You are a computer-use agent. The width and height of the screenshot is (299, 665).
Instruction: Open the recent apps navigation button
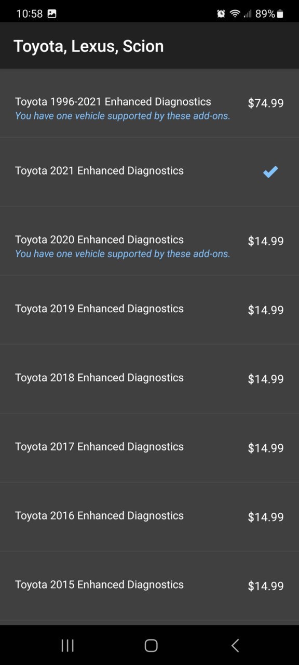point(67,645)
